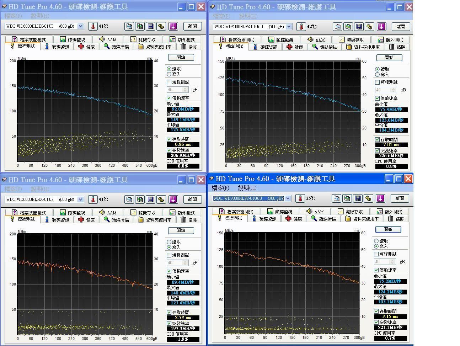
Task: Select 寫入 radio in 600 GB read-test window
Action: (169, 74)
